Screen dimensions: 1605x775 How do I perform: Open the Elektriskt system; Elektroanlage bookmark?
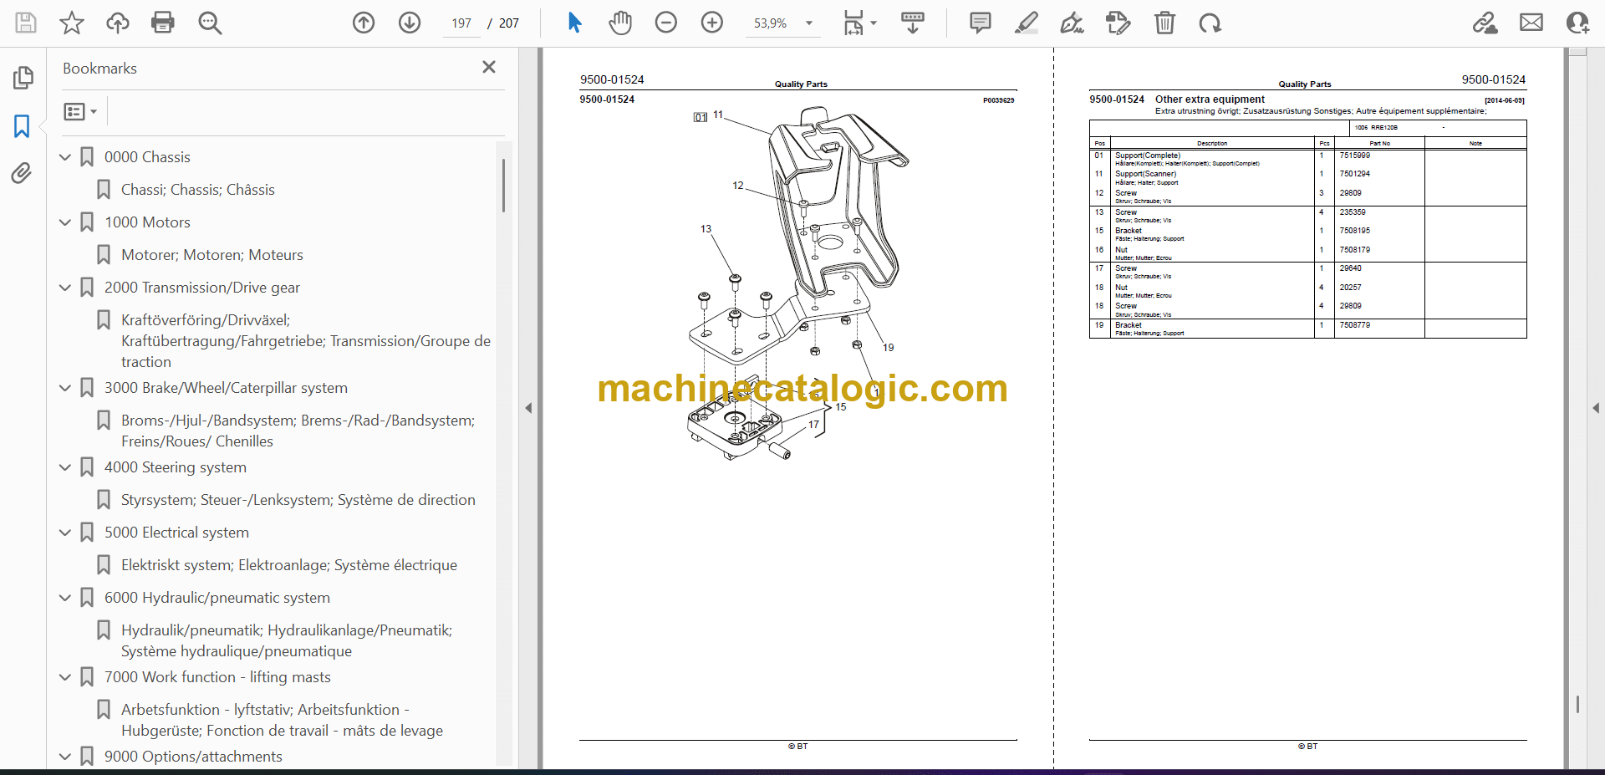tap(289, 565)
